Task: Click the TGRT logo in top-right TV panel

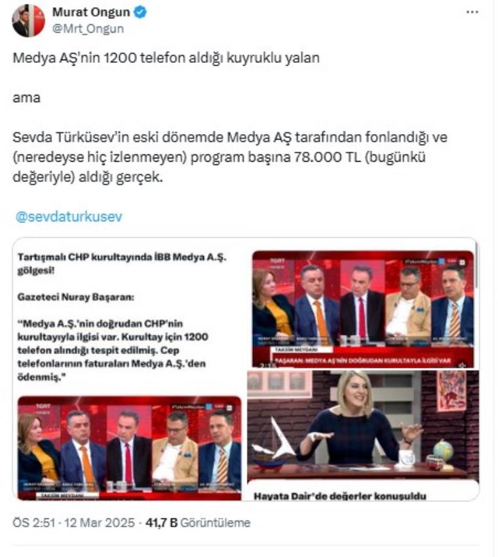Action: click(x=277, y=262)
